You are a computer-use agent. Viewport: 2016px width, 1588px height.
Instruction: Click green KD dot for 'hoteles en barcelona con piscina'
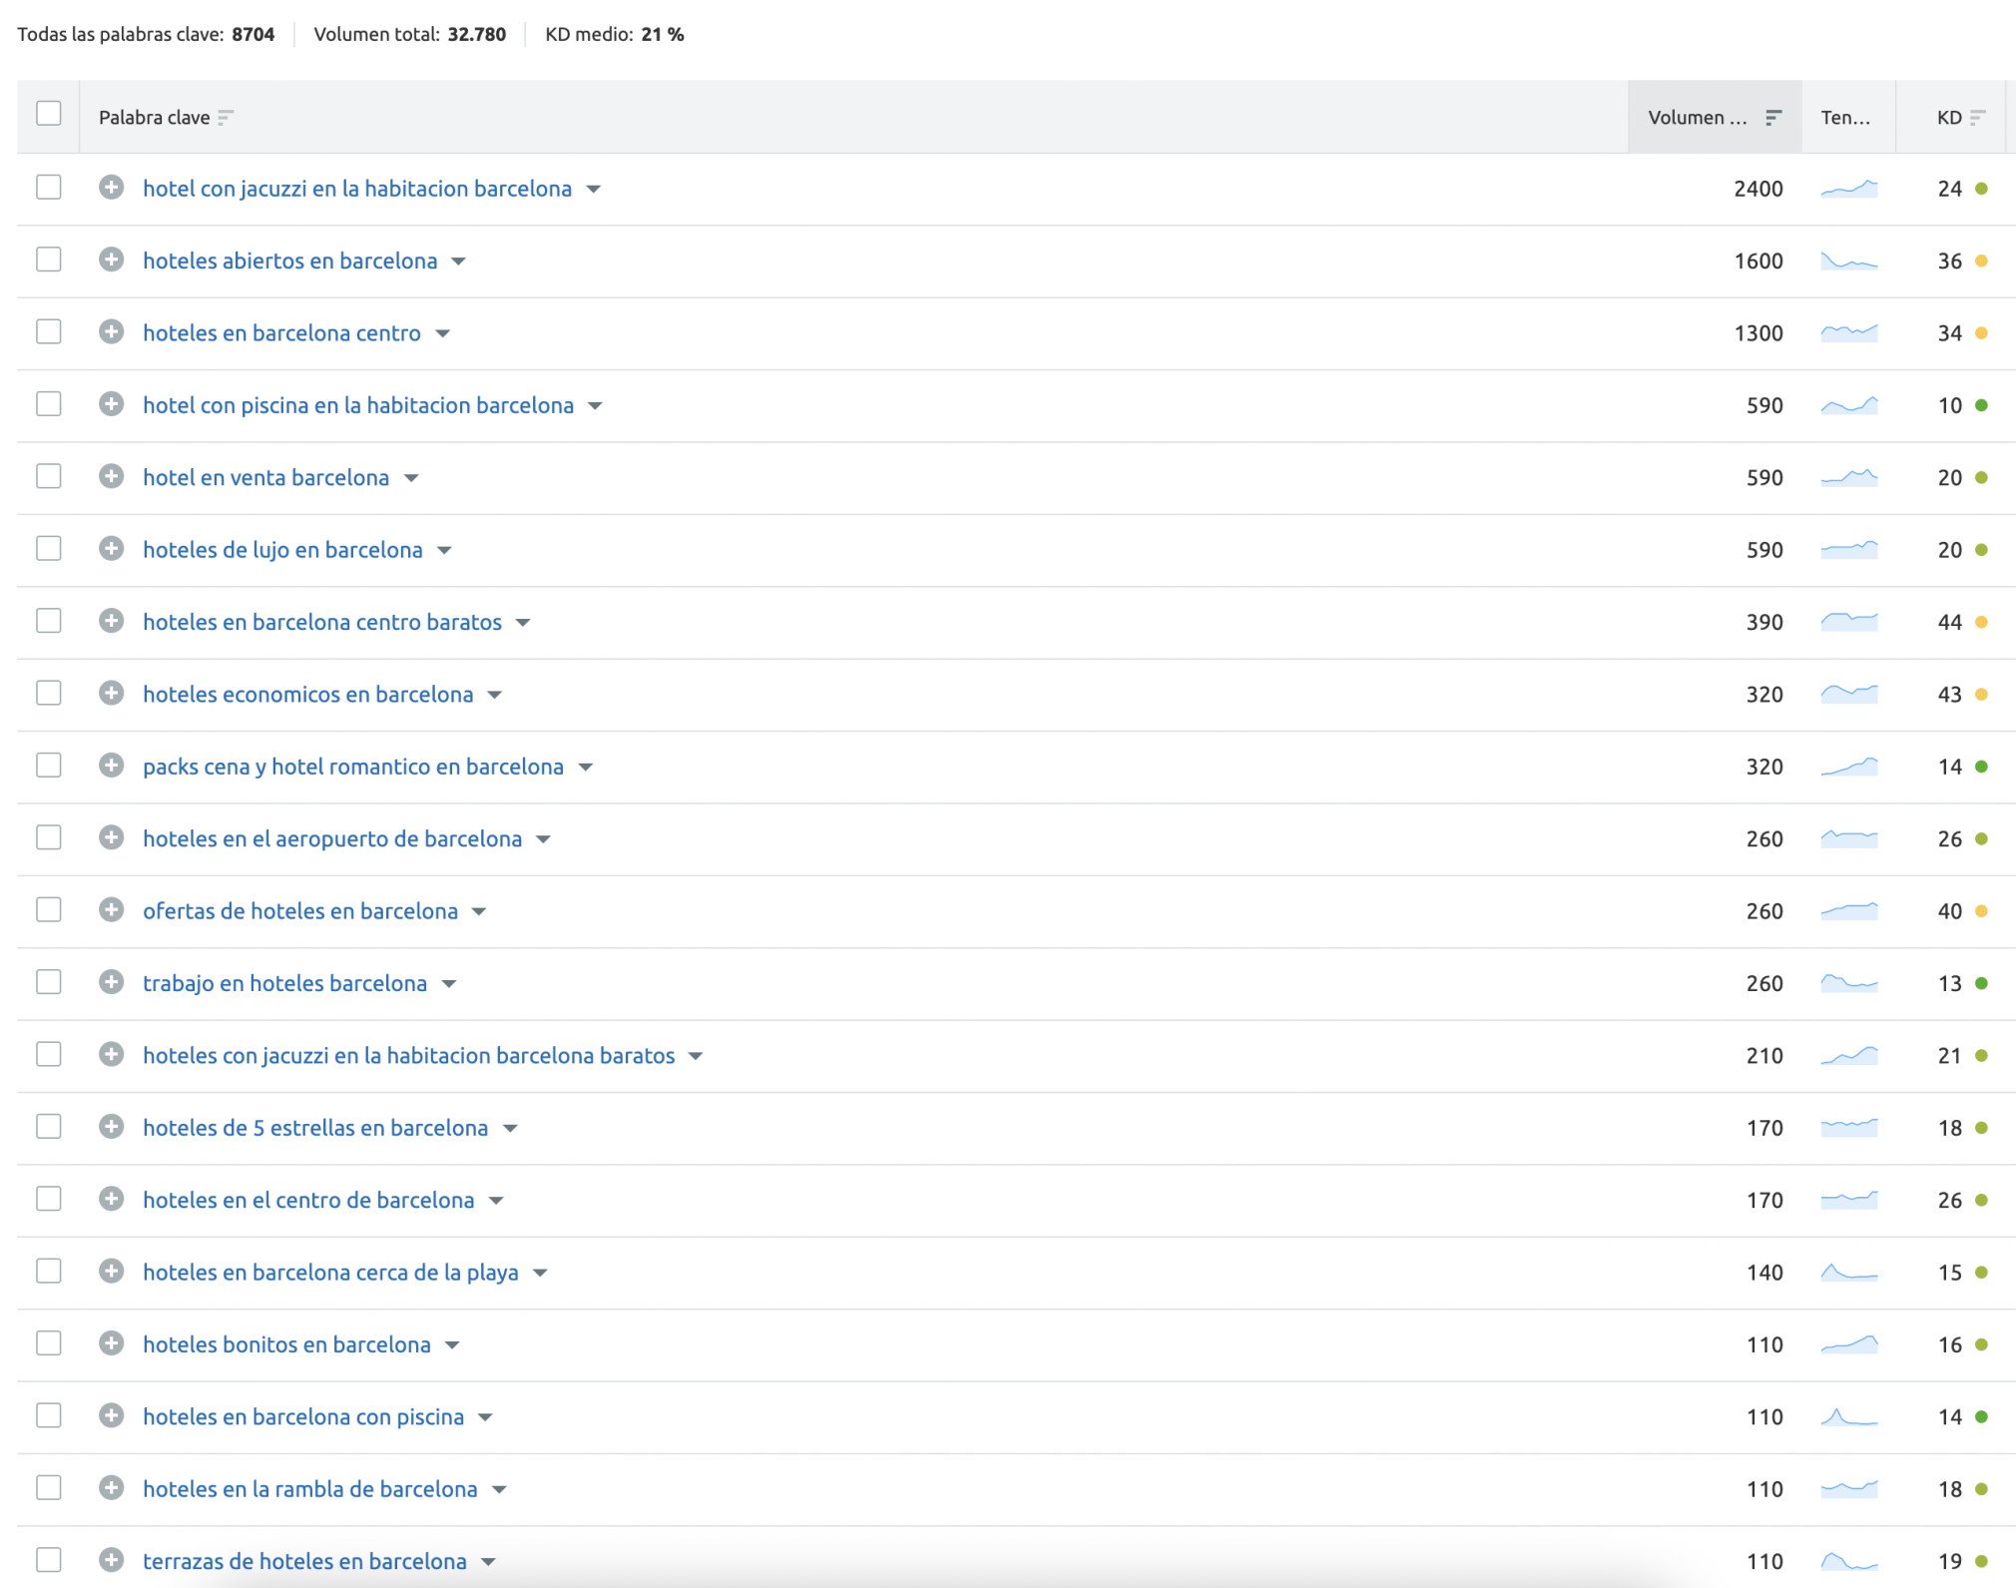(x=1981, y=1416)
